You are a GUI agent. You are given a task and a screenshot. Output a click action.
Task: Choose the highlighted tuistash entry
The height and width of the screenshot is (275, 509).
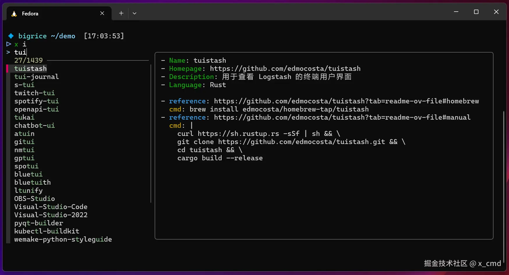click(x=30, y=69)
